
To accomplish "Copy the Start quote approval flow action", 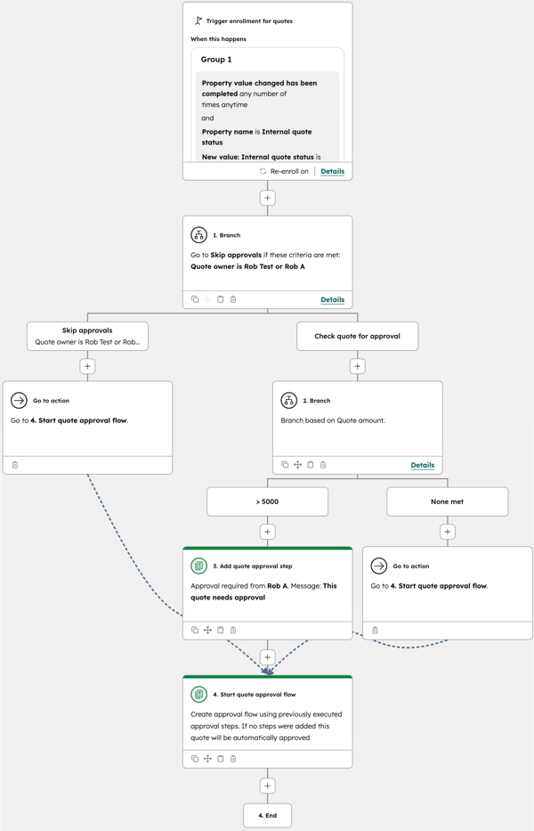I will [195, 759].
